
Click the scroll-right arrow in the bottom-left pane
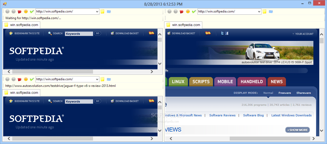click(152, 139)
